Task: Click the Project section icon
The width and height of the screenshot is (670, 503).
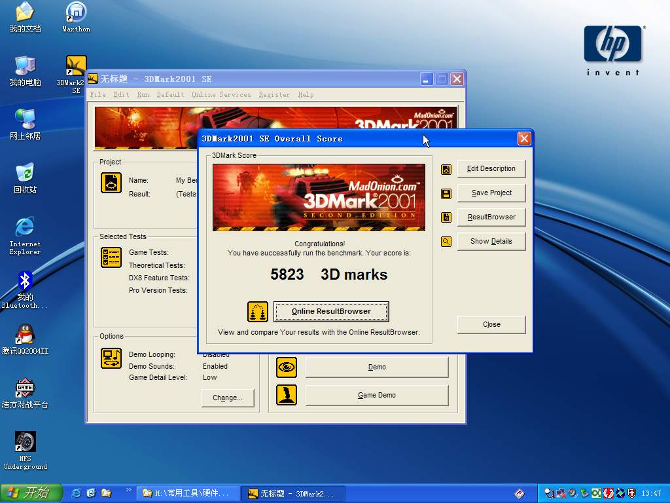Action: pyautogui.click(x=111, y=183)
